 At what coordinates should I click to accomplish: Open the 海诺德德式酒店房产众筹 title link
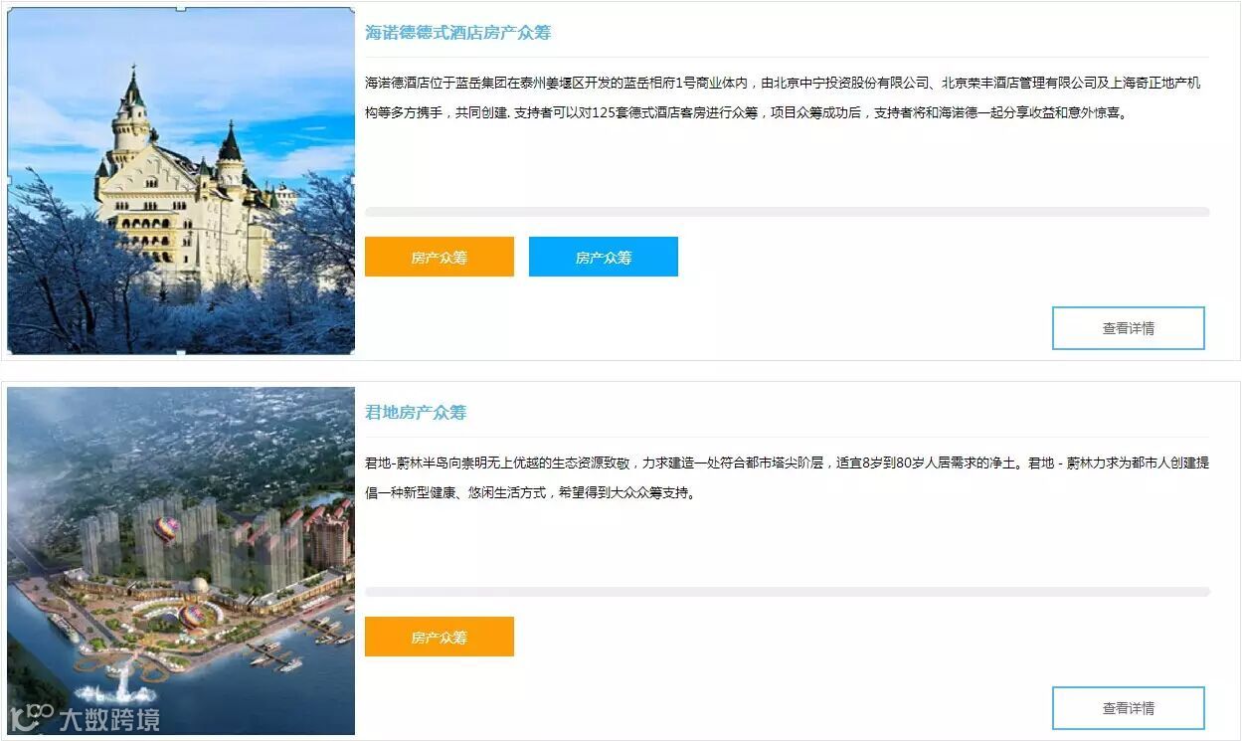click(x=457, y=33)
